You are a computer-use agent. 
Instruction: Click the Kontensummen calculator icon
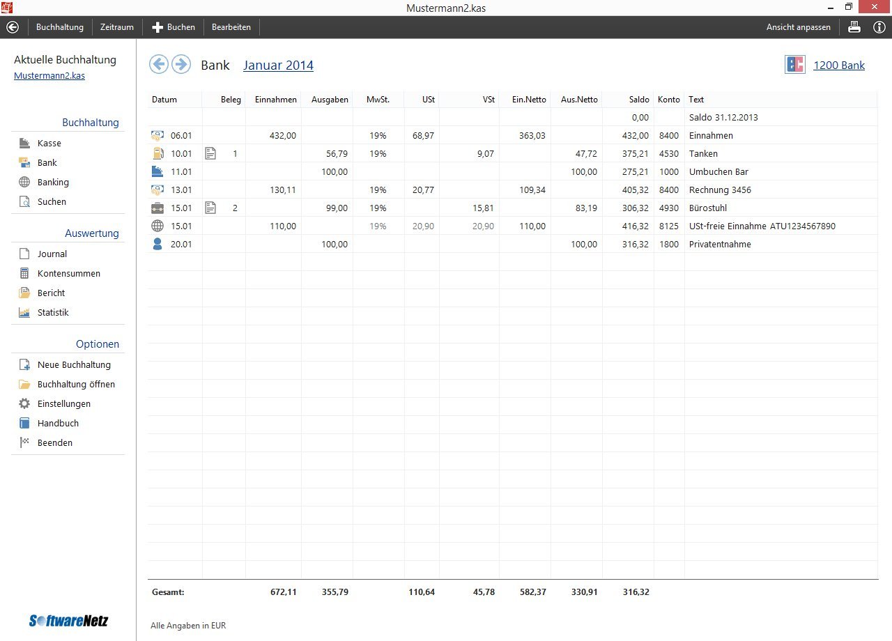pyautogui.click(x=24, y=273)
